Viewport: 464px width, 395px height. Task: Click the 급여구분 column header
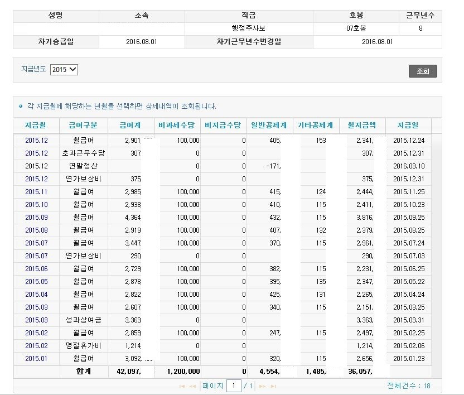point(83,126)
